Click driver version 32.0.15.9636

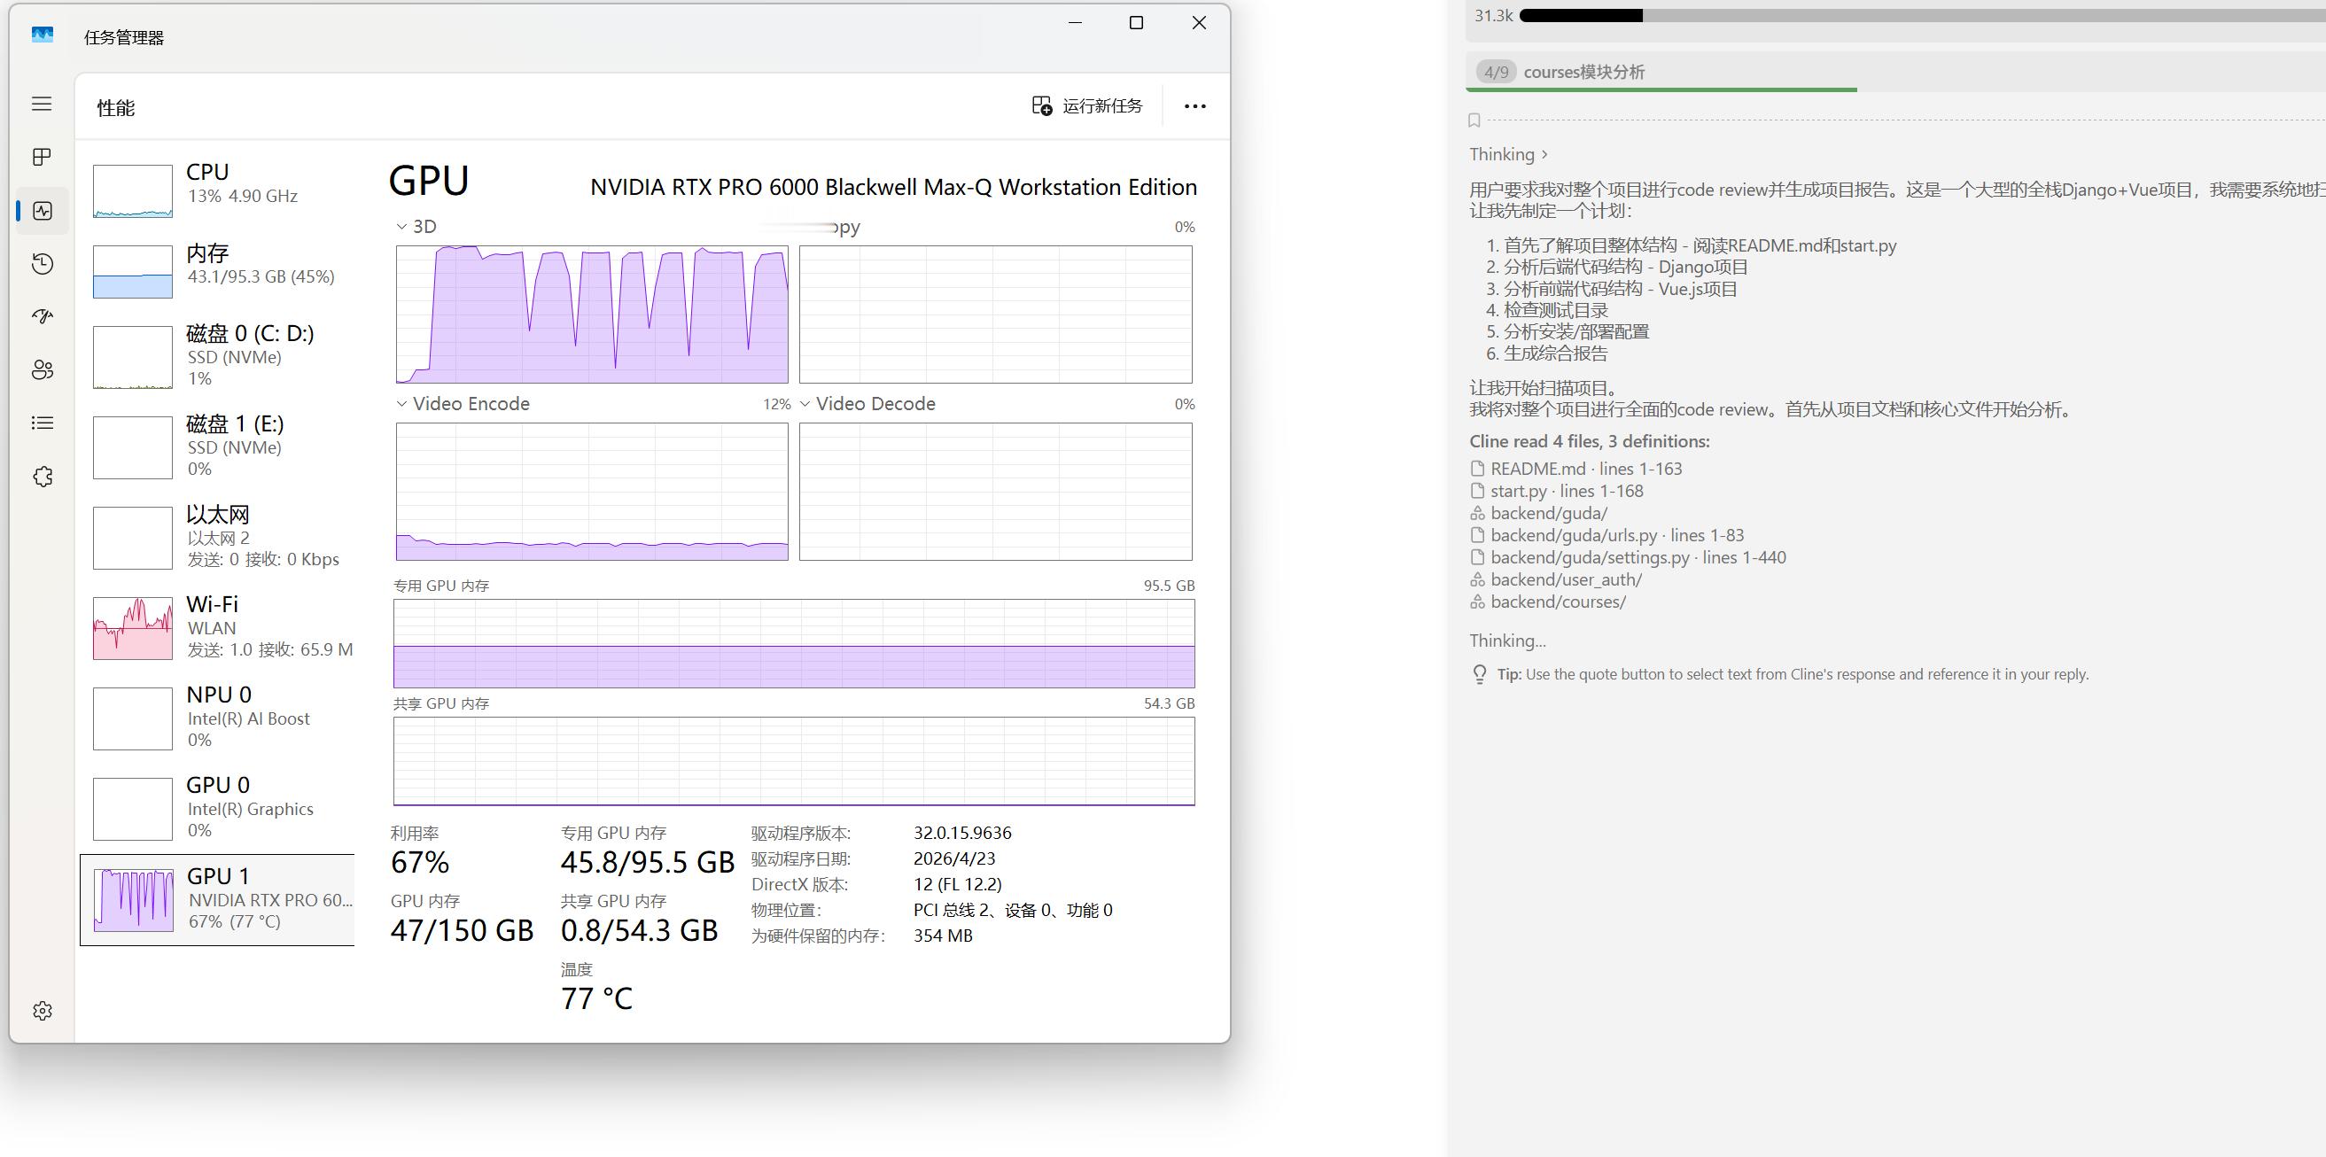(962, 833)
